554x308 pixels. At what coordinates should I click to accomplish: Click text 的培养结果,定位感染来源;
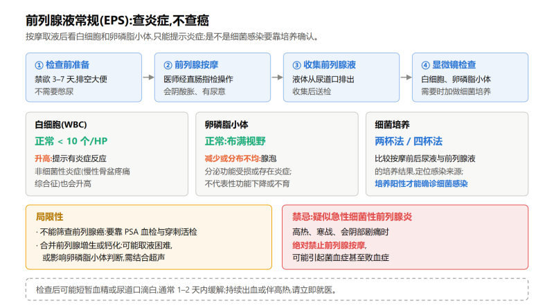point(419,172)
